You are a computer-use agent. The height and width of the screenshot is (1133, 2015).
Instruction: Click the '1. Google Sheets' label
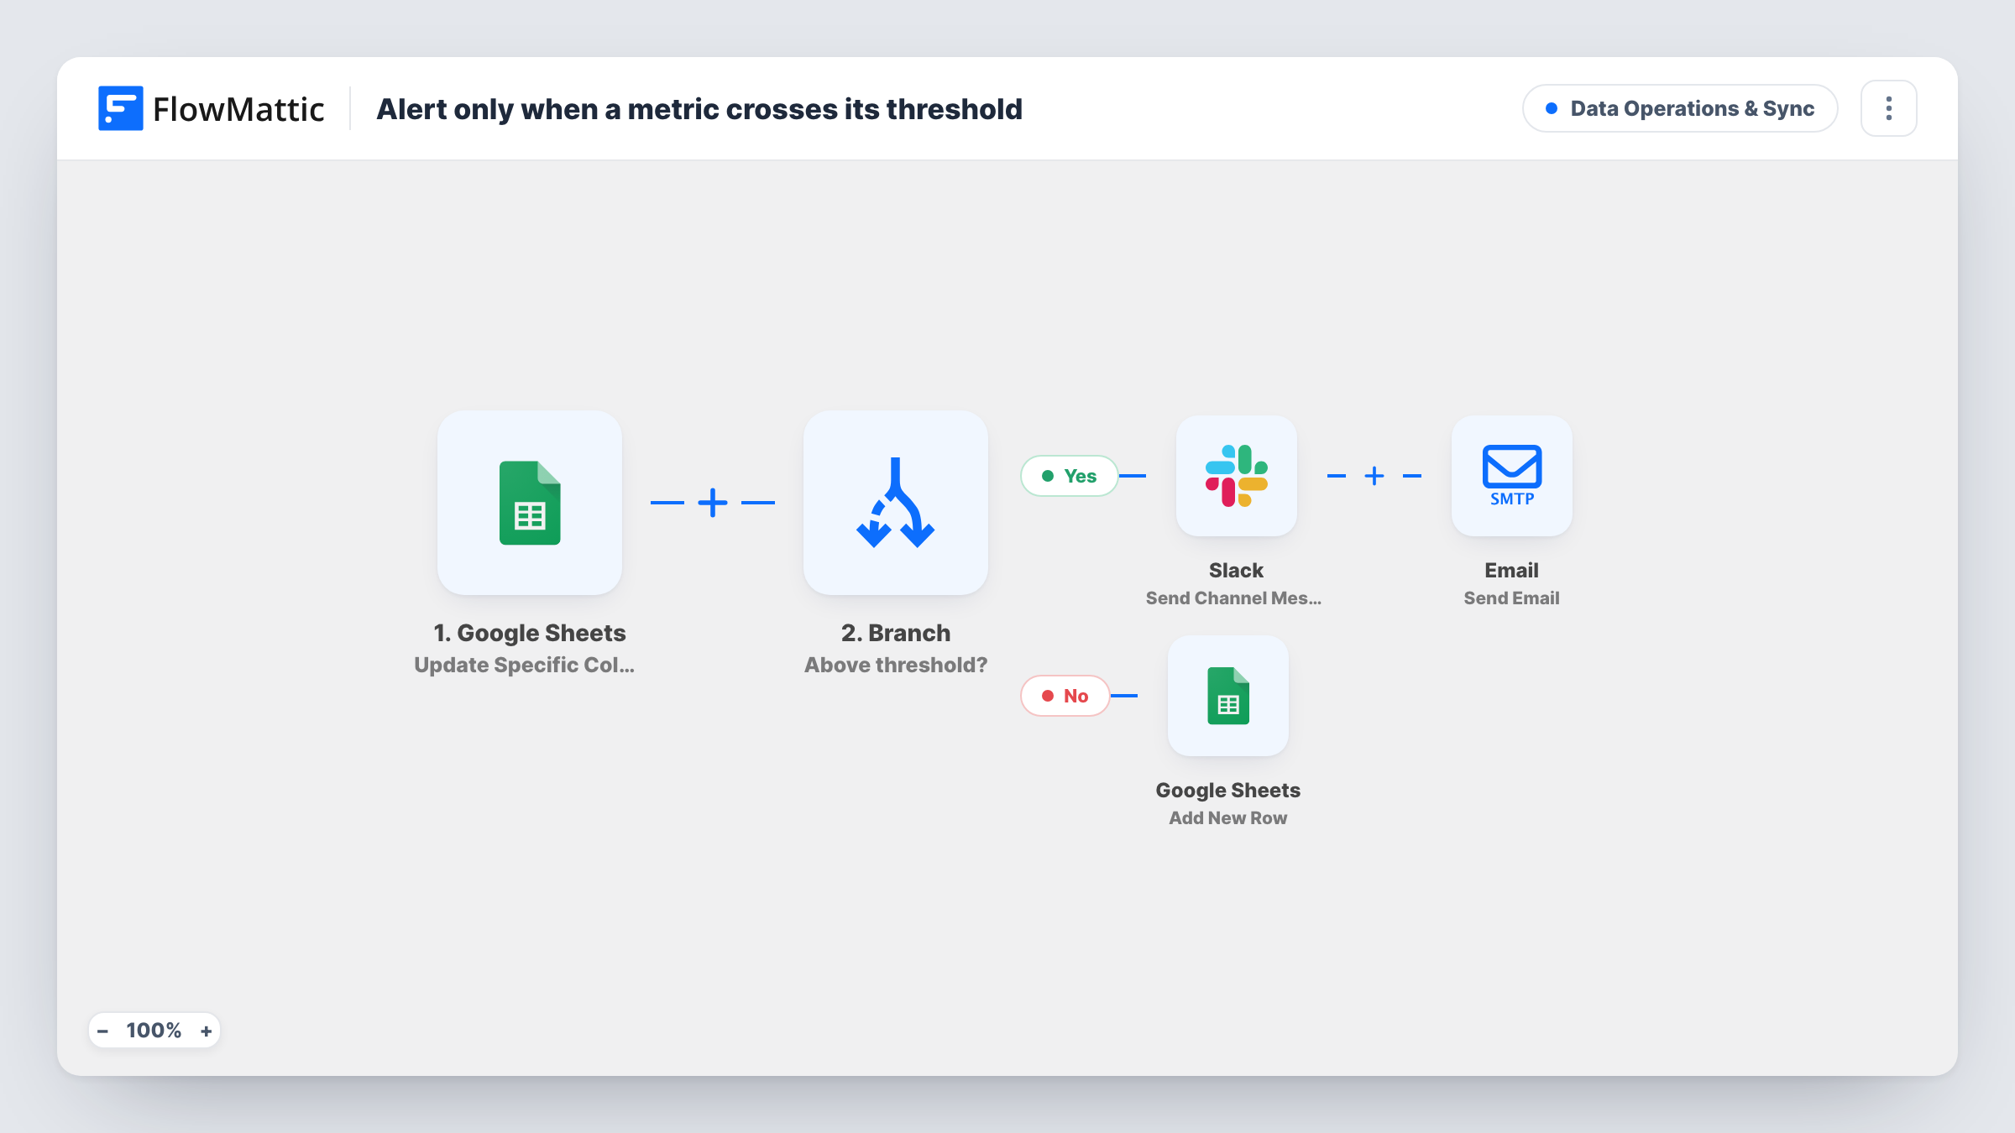pos(530,633)
